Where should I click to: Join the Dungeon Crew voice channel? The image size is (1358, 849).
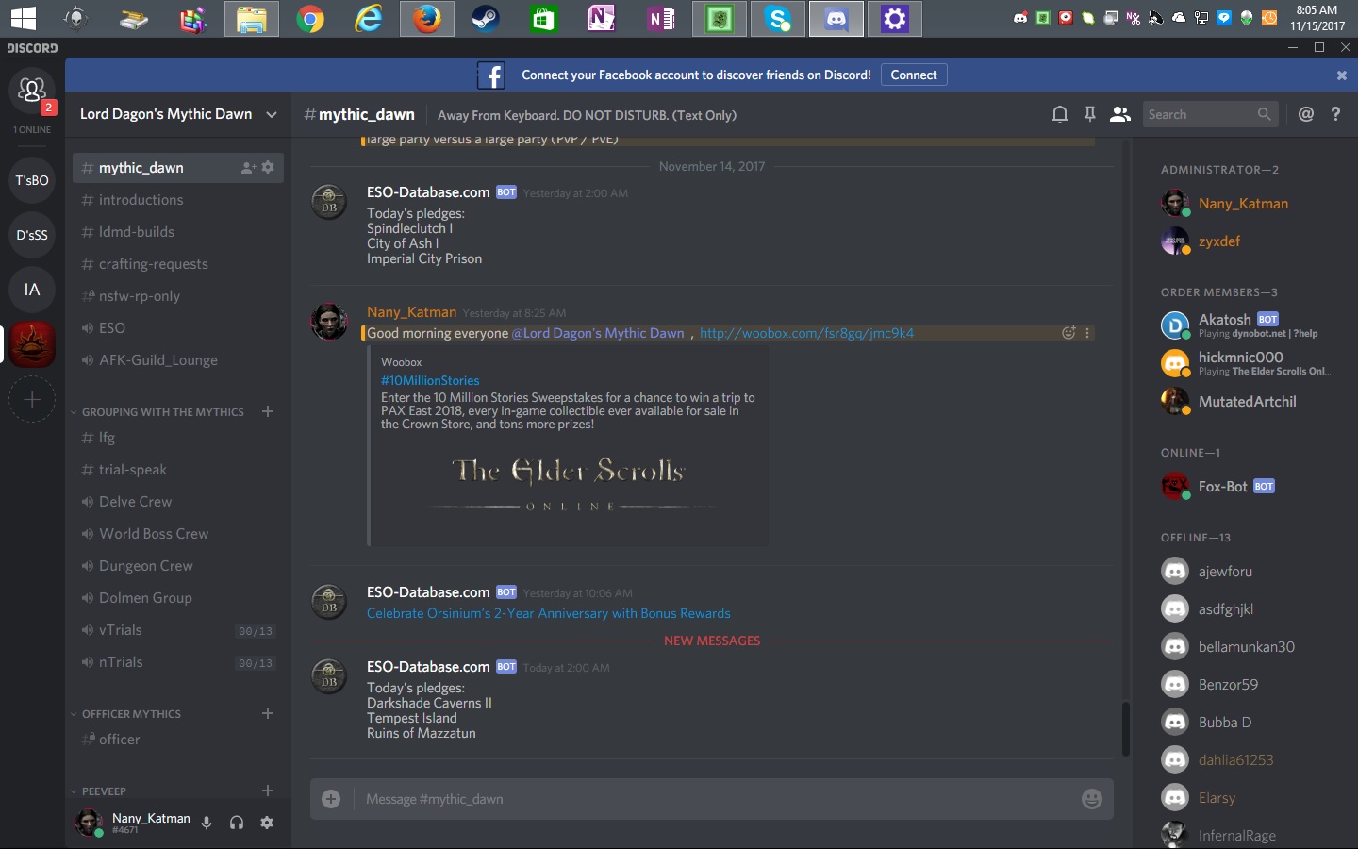pos(178,566)
